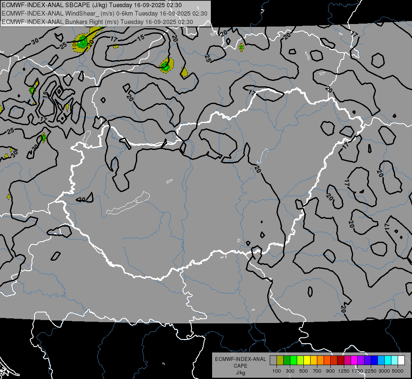Click the bright magenta legend swatch
The height and width of the screenshot is (379, 412).
pyautogui.click(x=354, y=360)
